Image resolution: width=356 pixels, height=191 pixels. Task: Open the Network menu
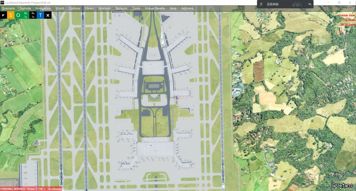pyautogui.click(x=121, y=8)
